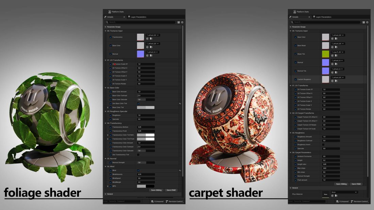Uncheck the WindIntensity override checkbox
This screenshot has width=374, height=210.
click(x=111, y=174)
